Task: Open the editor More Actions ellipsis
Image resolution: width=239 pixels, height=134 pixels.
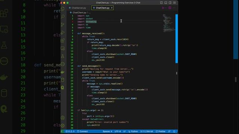Action: [174, 8]
